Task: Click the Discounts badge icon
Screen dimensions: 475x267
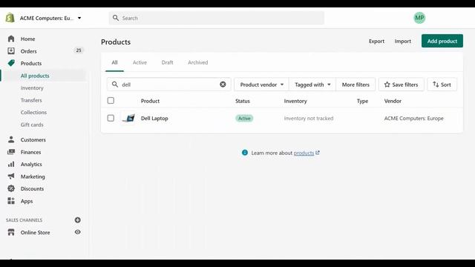Action: coord(11,188)
